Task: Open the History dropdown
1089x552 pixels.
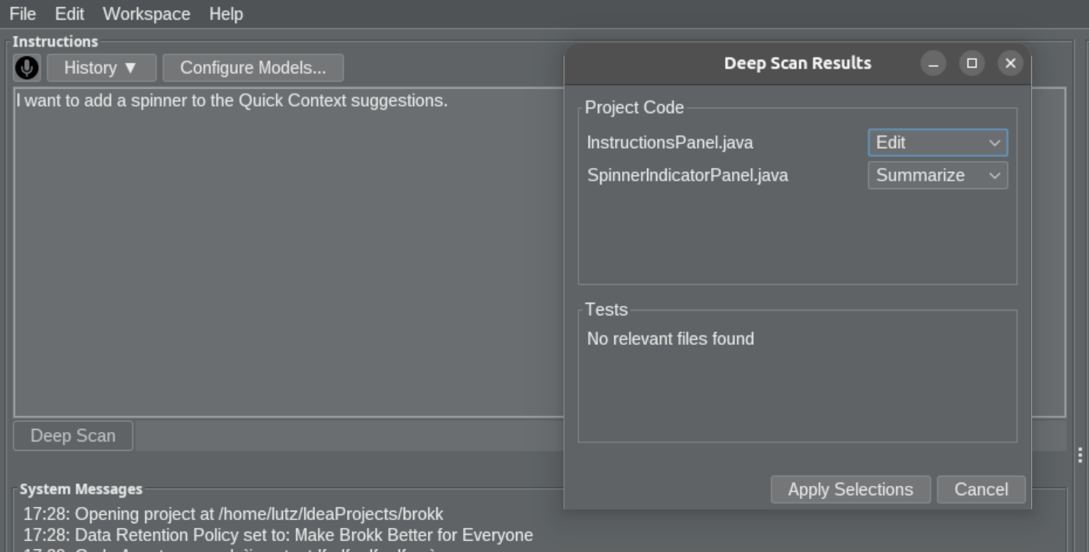Action: pyautogui.click(x=101, y=68)
